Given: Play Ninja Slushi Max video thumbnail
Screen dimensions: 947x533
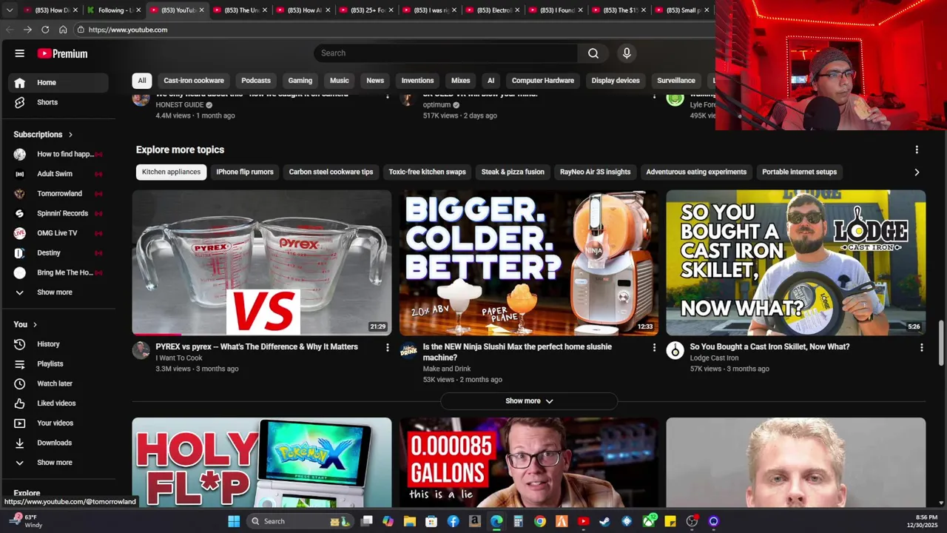Looking at the screenshot, I should coord(529,263).
